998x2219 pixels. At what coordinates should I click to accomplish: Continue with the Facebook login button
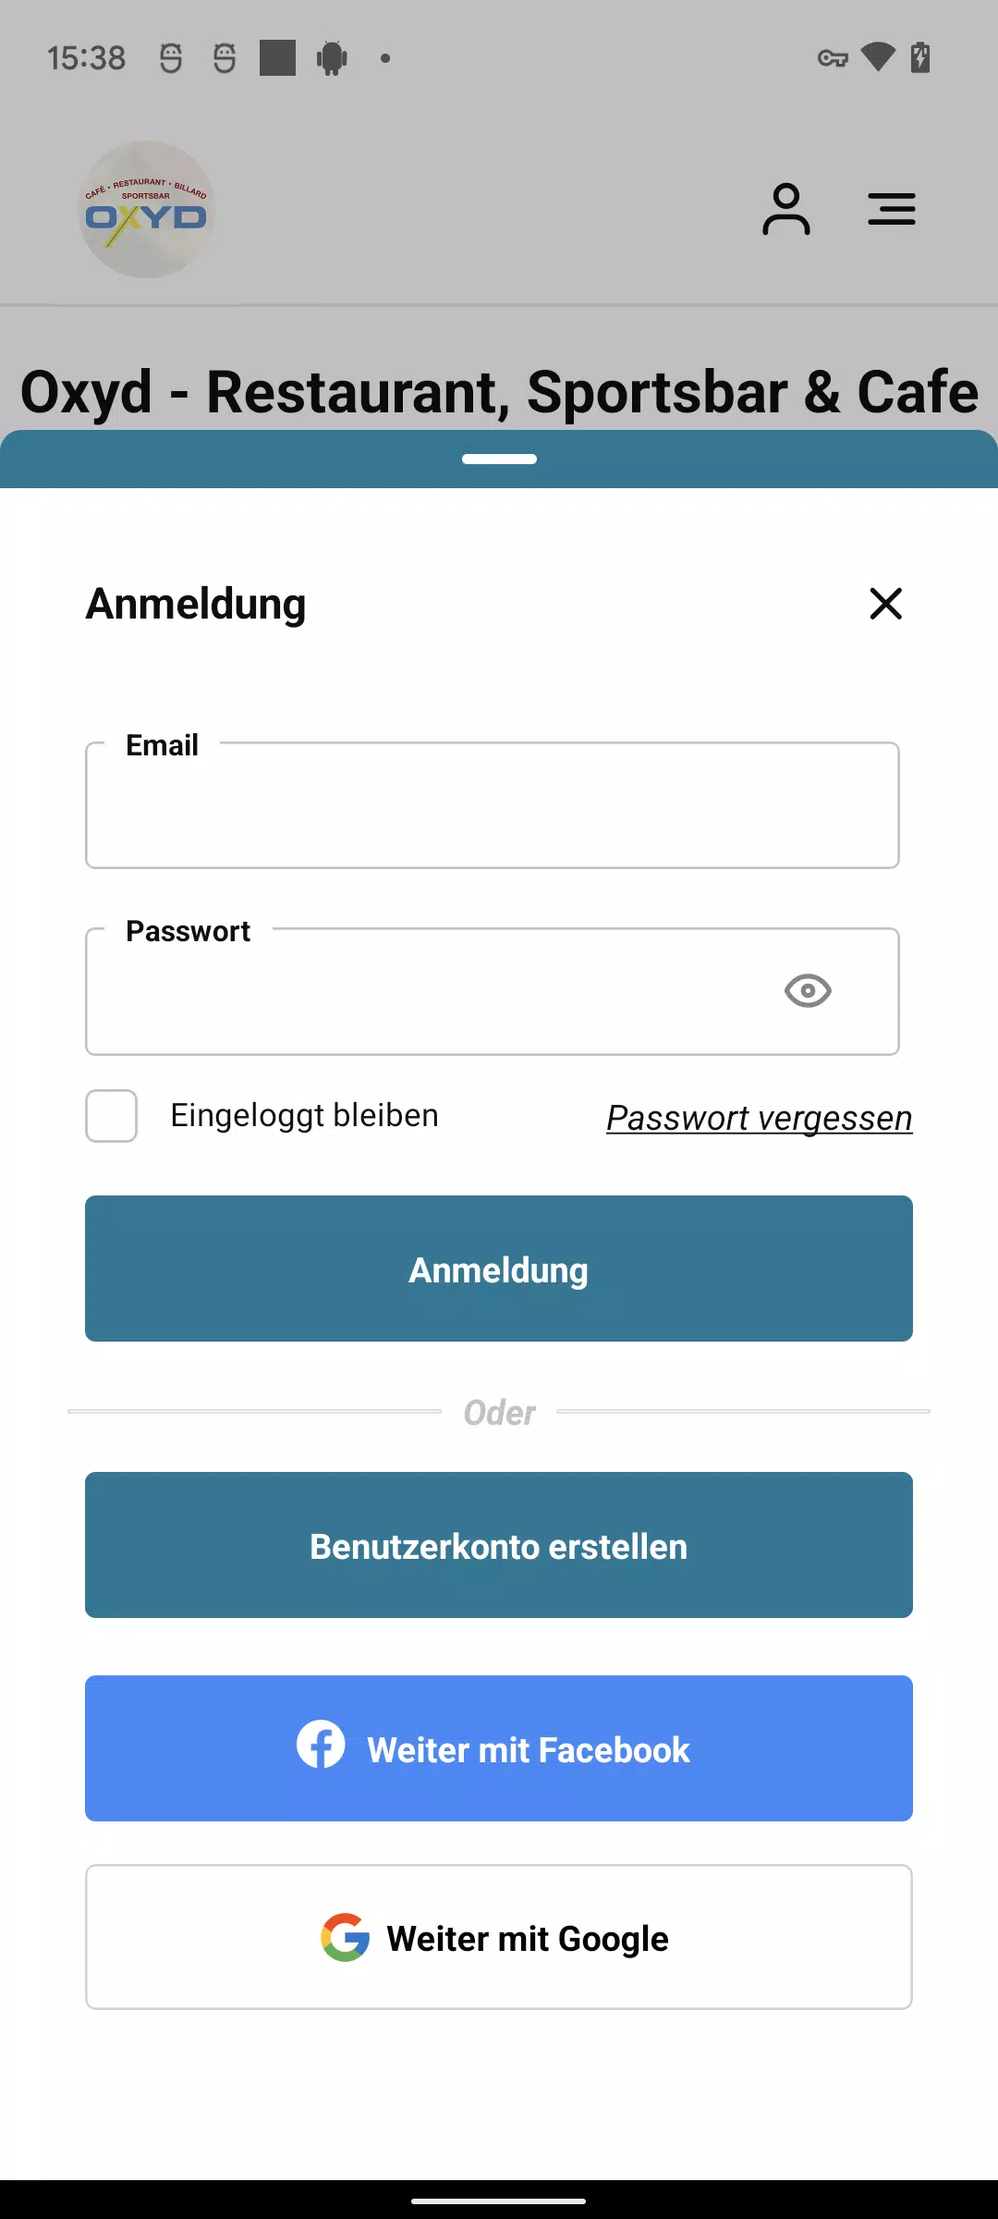coord(499,1748)
